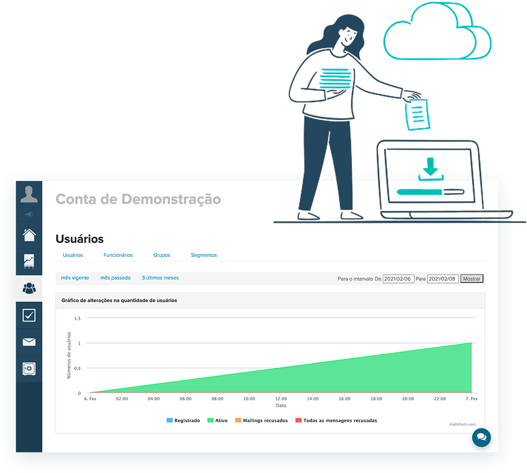Click the Data x-axis title

(281, 406)
